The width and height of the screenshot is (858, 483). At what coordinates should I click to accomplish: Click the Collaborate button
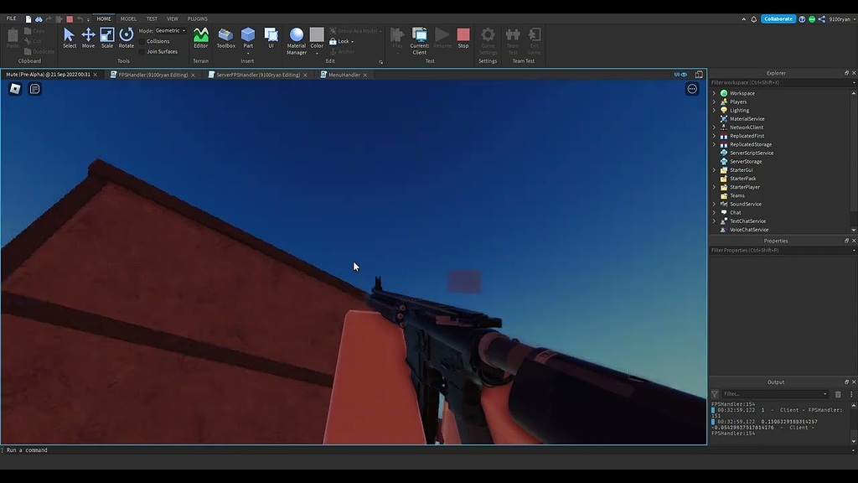click(778, 18)
